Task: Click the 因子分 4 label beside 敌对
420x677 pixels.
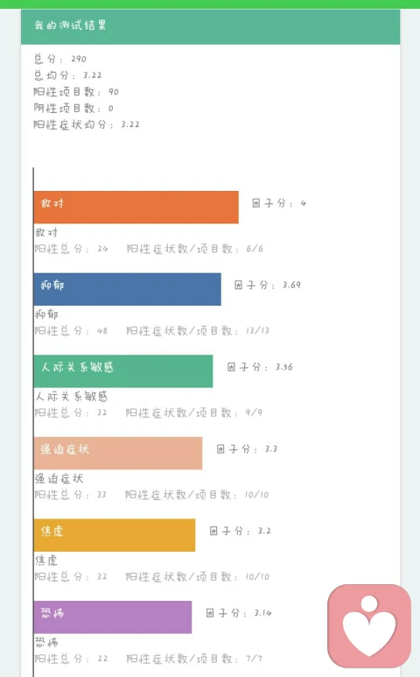Action: point(279,203)
